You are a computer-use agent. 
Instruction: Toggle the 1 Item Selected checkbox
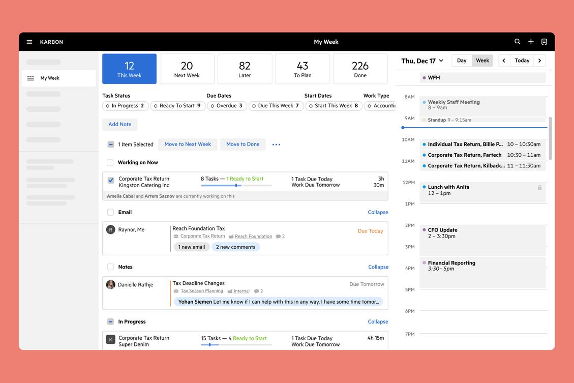tap(110, 144)
